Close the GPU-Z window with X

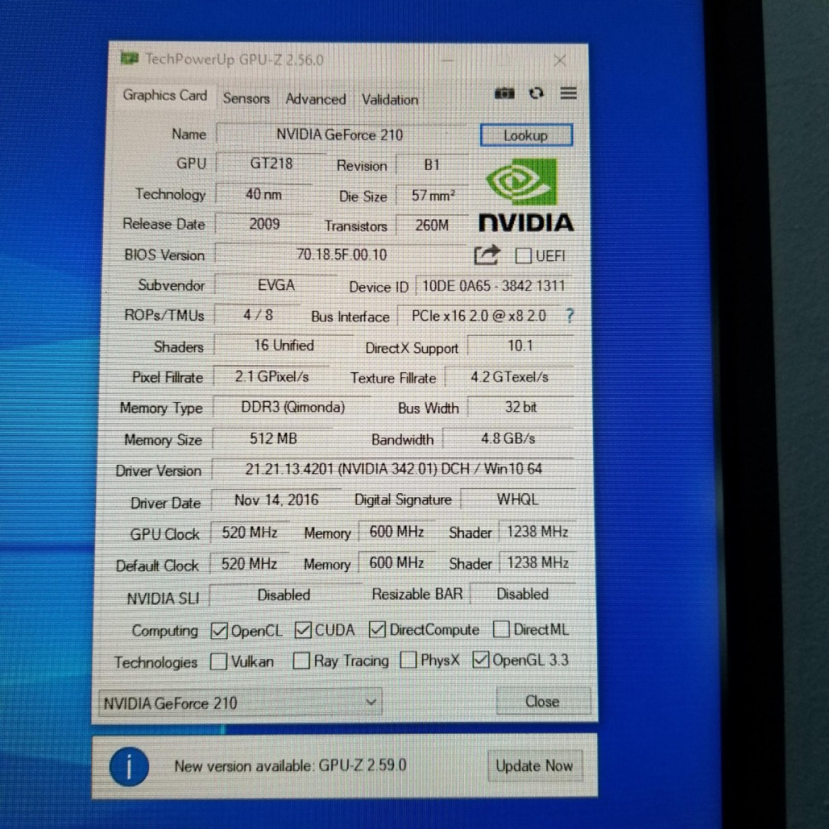[x=560, y=61]
